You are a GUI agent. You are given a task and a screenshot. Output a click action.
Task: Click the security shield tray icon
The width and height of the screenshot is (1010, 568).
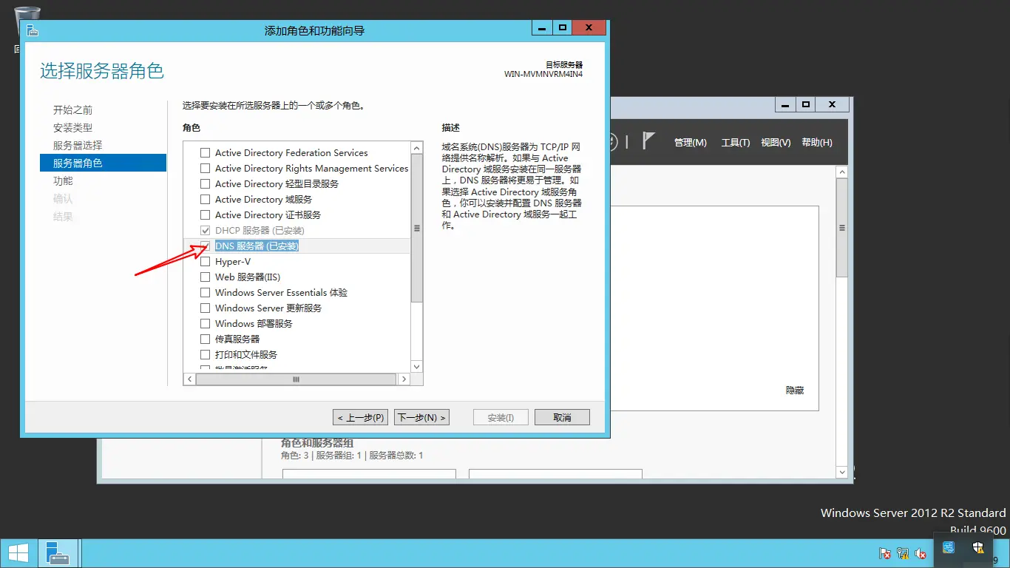[978, 548]
